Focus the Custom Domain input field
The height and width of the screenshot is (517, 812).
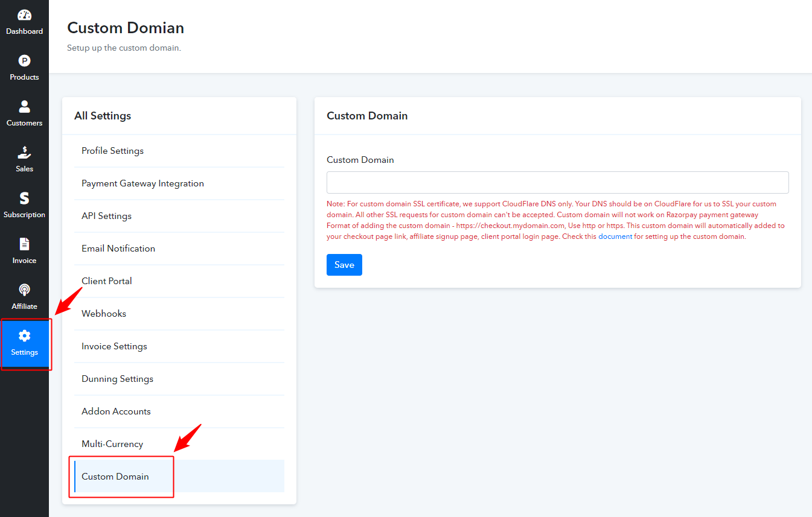(x=557, y=183)
